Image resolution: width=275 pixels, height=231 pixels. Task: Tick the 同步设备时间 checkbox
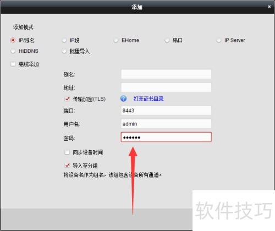[67, 152]
